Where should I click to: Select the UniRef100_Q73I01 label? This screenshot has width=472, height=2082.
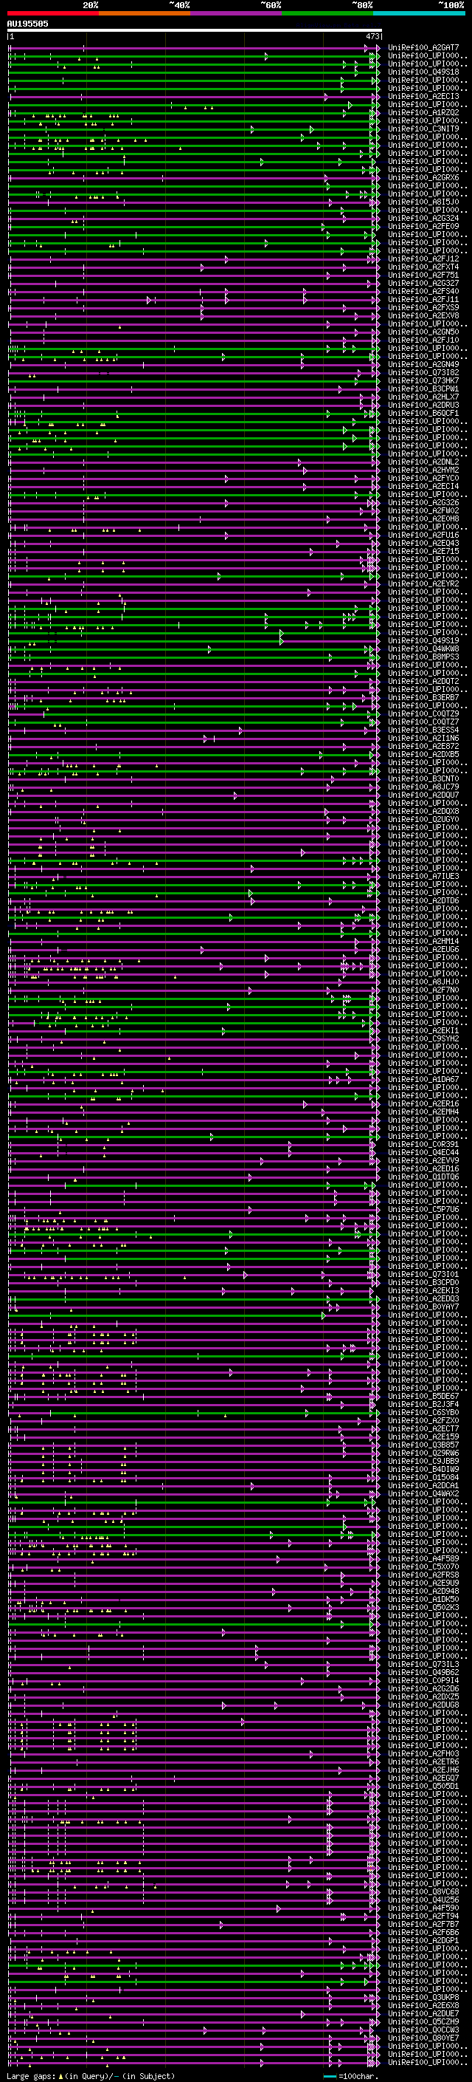tap(423, 1274)
